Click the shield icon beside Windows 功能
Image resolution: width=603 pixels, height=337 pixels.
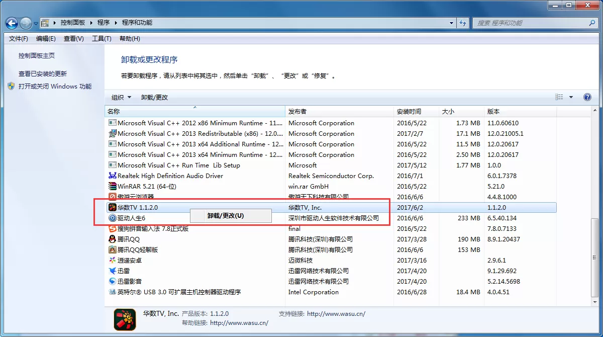(11, 86)
